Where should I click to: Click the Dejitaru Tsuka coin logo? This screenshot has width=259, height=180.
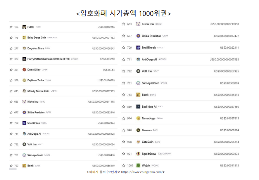24,81
